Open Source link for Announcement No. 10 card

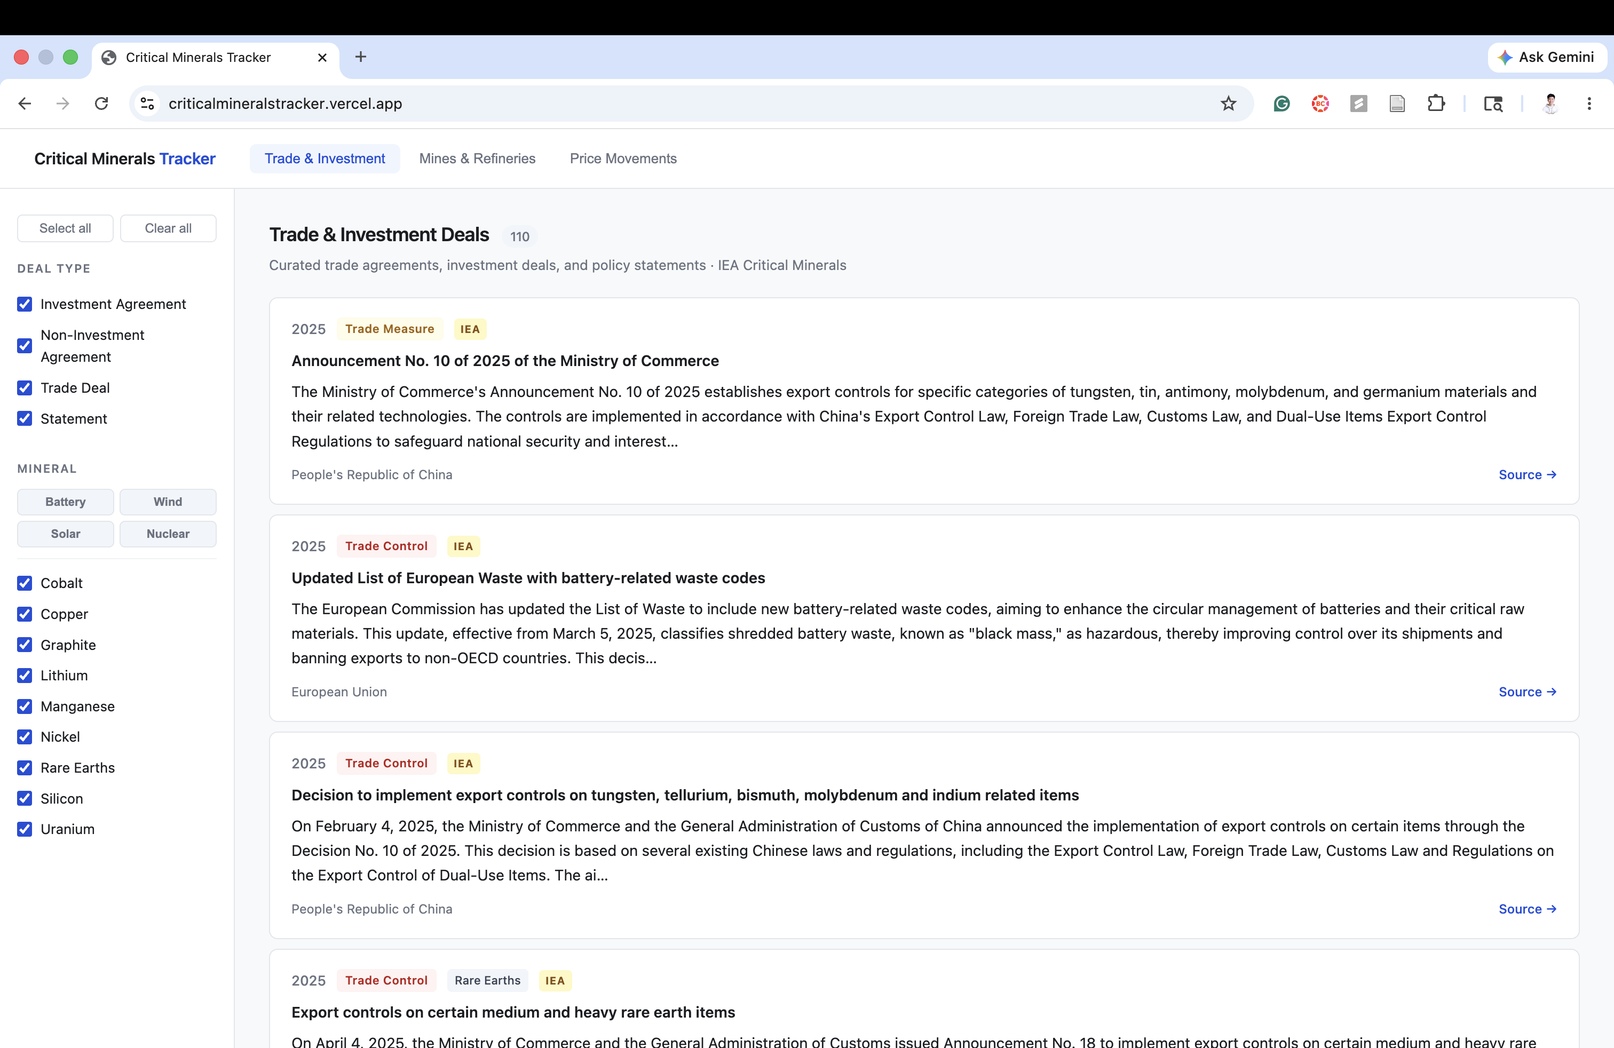pyautogui.click(x=1527, y=474)
